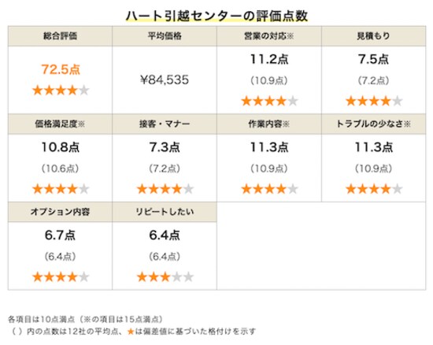Screen dimensions: 433x345
Task: Click the stars under 営業の対応 score
Action: [x=269, y=101]
